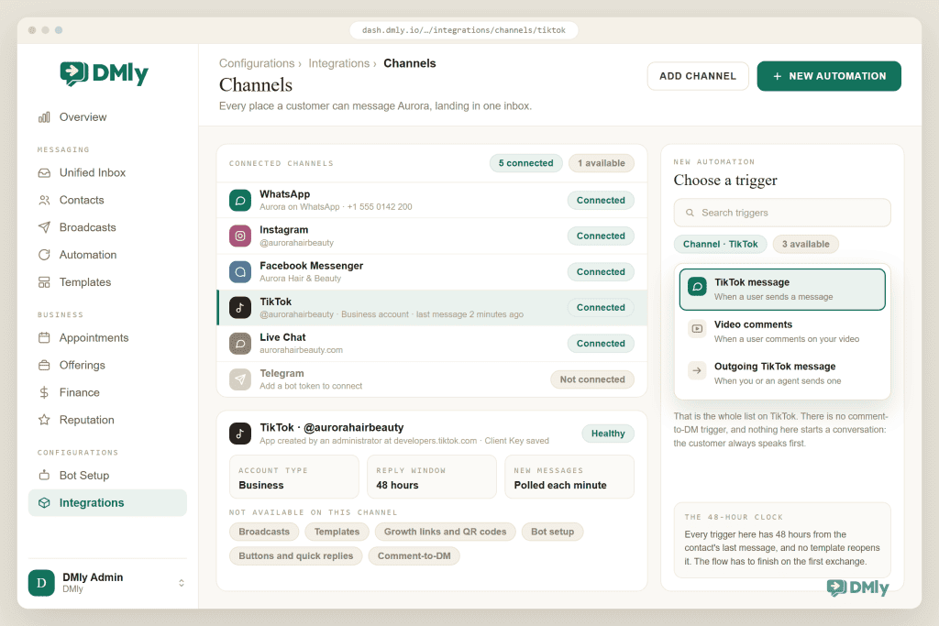Click the Connected badge on the WhatsApp row
Screen dimensions: 939x626
(601, 201)
